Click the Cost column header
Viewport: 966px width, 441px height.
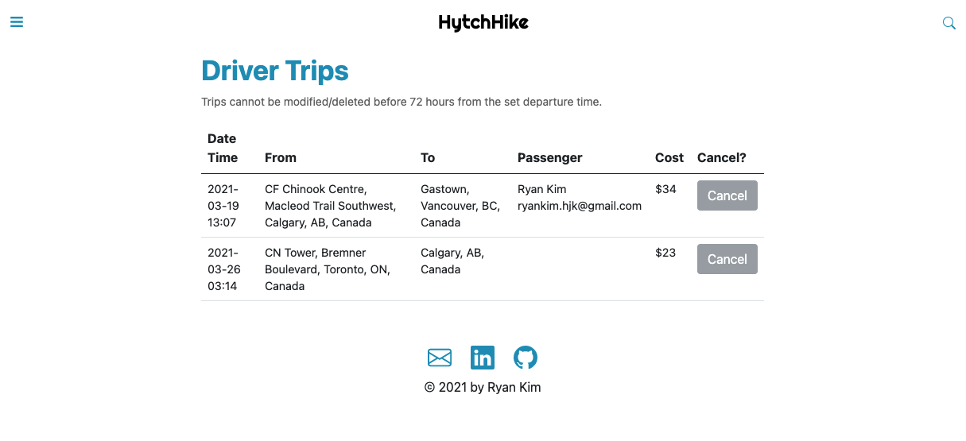tap(669, 157)
